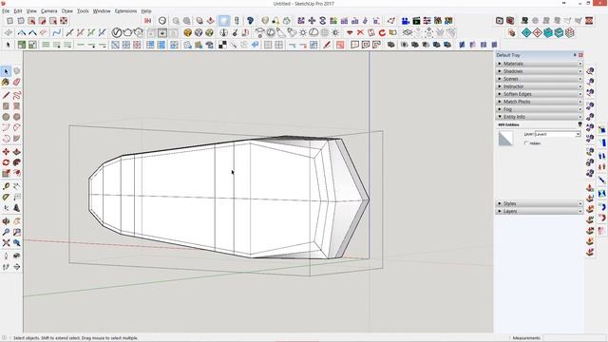Select the Position Camera tool
Viewport: 608px width, 342px height.
pyautogui.click(x=6, y=256)
